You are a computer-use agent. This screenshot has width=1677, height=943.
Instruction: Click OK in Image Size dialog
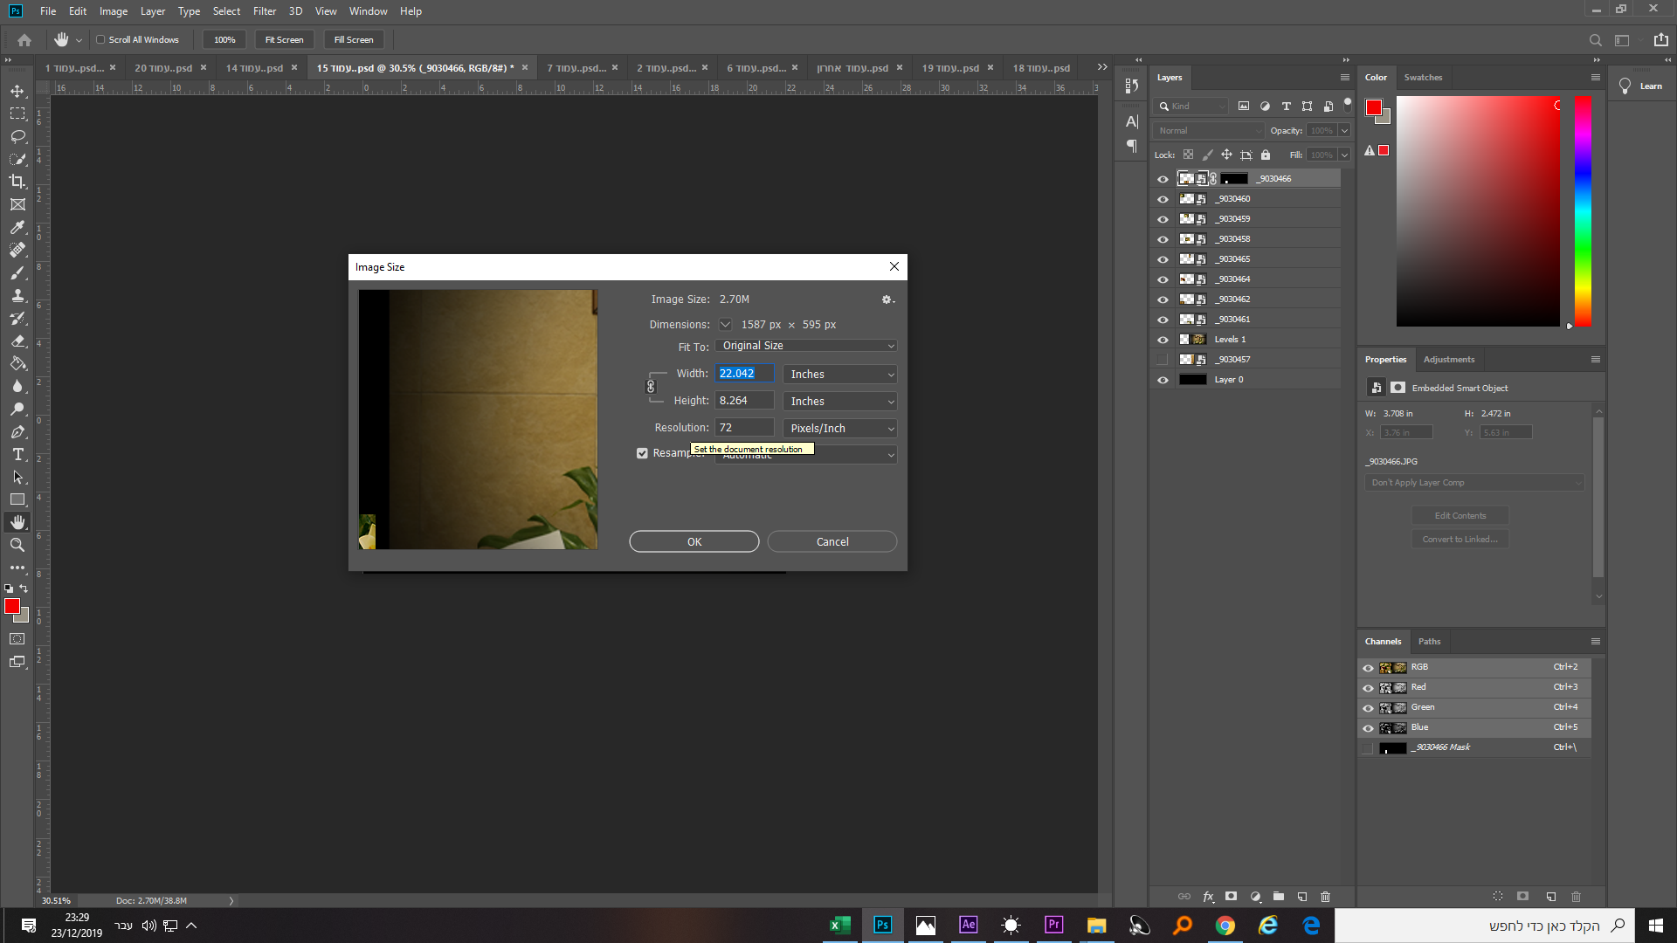coord(694,541)
